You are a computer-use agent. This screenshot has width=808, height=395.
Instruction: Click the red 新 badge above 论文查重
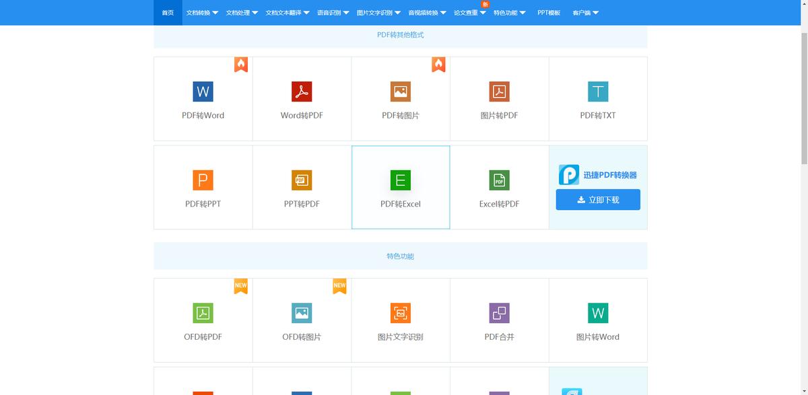pyautogui.click(x=485, y=4)
